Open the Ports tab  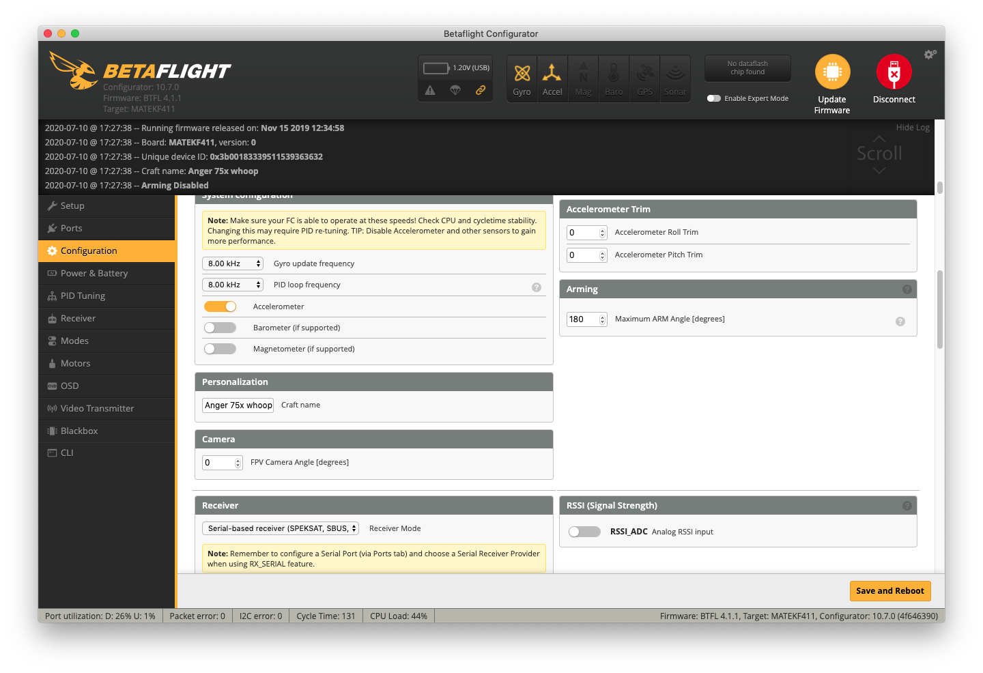[107, 228]
